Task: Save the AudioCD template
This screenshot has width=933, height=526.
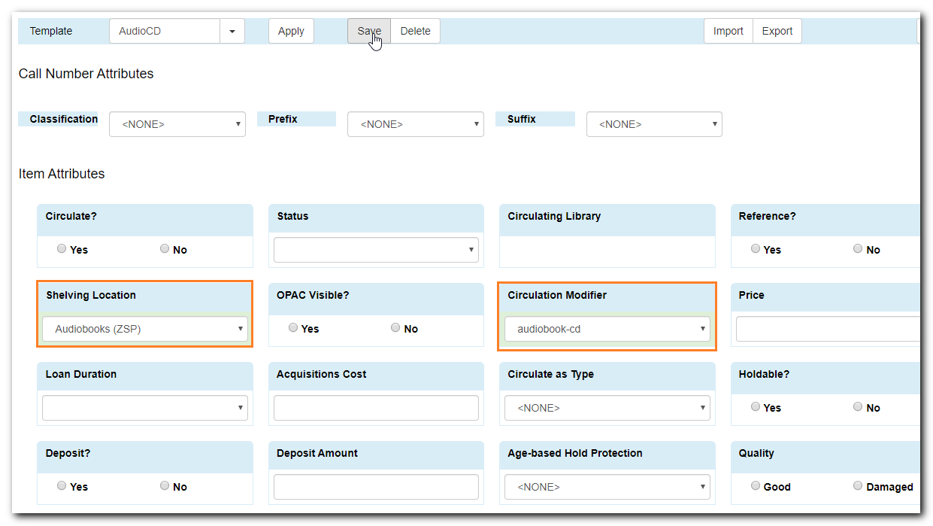Action: click(x=369, y=31)
